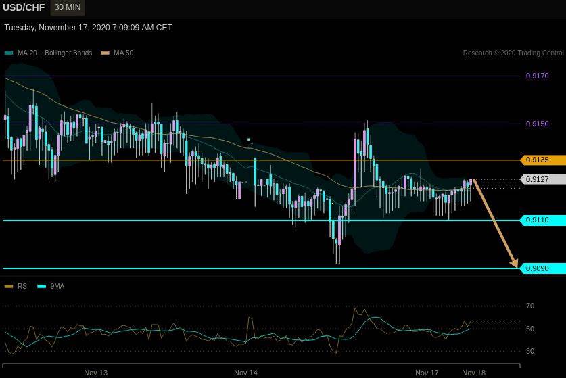Click the 0.9170 resistance level label
This screenshot has width=566, height=378.
click(x=537, y=76)
